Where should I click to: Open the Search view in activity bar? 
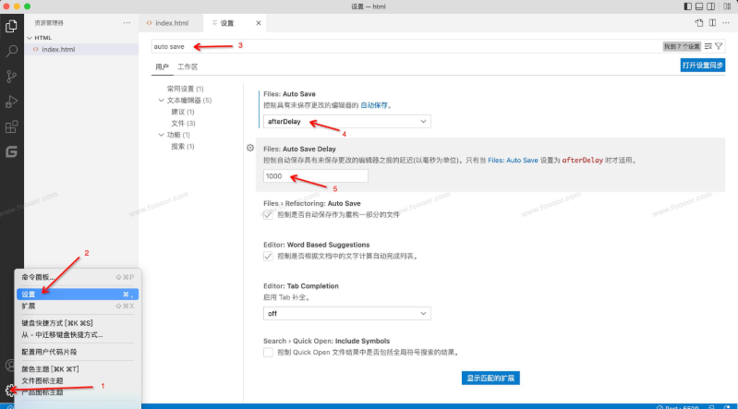click(x=12, y=52)
